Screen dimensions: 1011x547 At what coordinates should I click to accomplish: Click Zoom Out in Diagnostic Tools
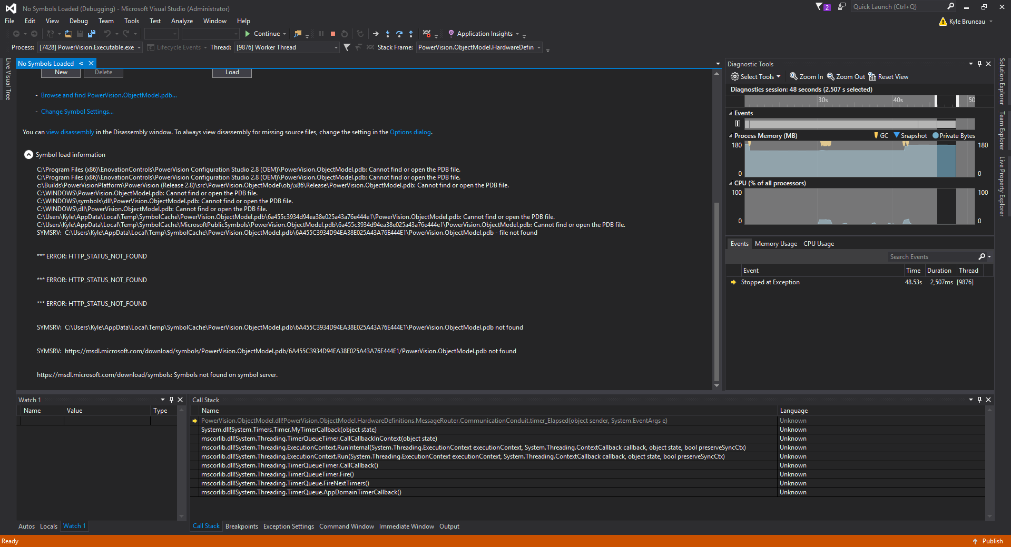[x=846, y=76]
